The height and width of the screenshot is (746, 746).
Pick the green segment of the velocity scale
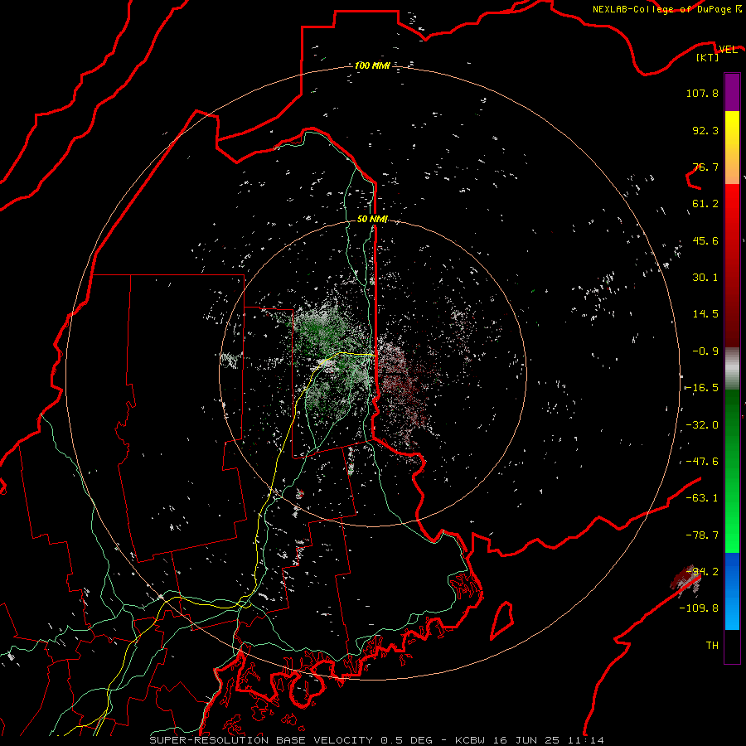coord(732,471)
